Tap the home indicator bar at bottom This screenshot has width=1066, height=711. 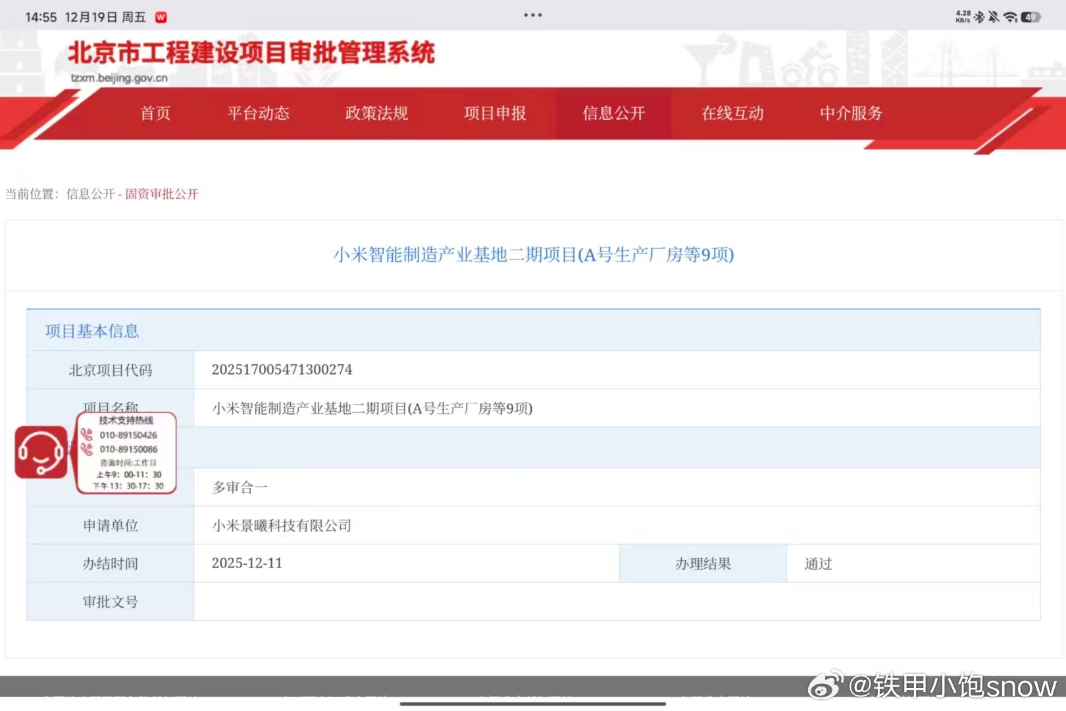tap(533, 703)
